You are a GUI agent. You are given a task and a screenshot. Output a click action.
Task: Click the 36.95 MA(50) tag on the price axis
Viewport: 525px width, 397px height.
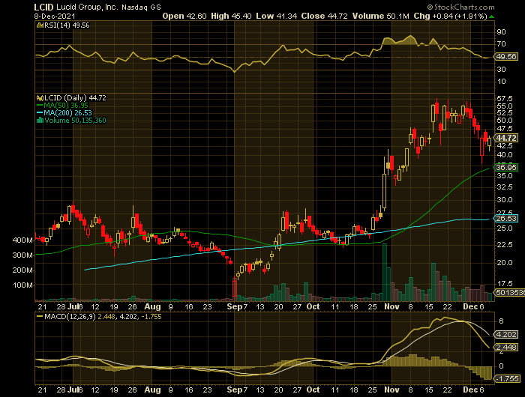click(x=506, y=167)
